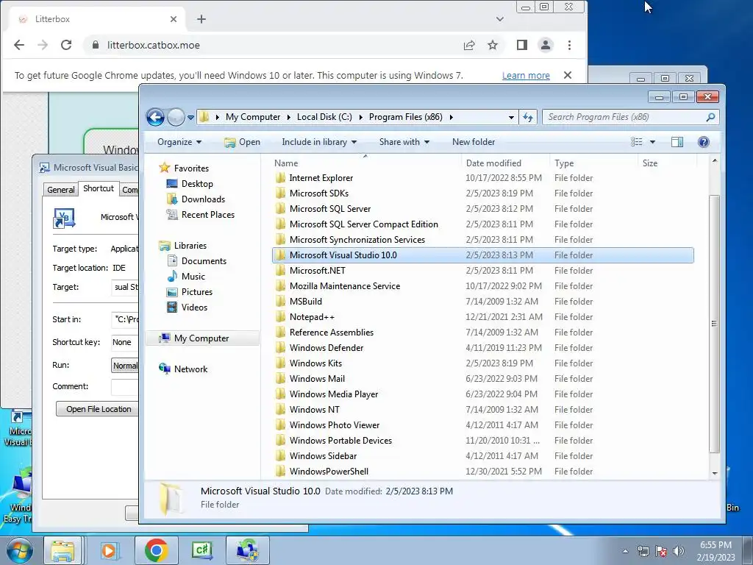753x565 pixels.
Task: Change your view icon in Explorer toolbar
Action: coord(636,142)
